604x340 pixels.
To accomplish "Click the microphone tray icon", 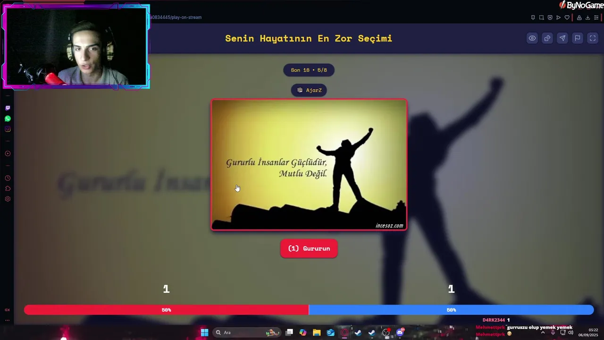I will (553, 332).
